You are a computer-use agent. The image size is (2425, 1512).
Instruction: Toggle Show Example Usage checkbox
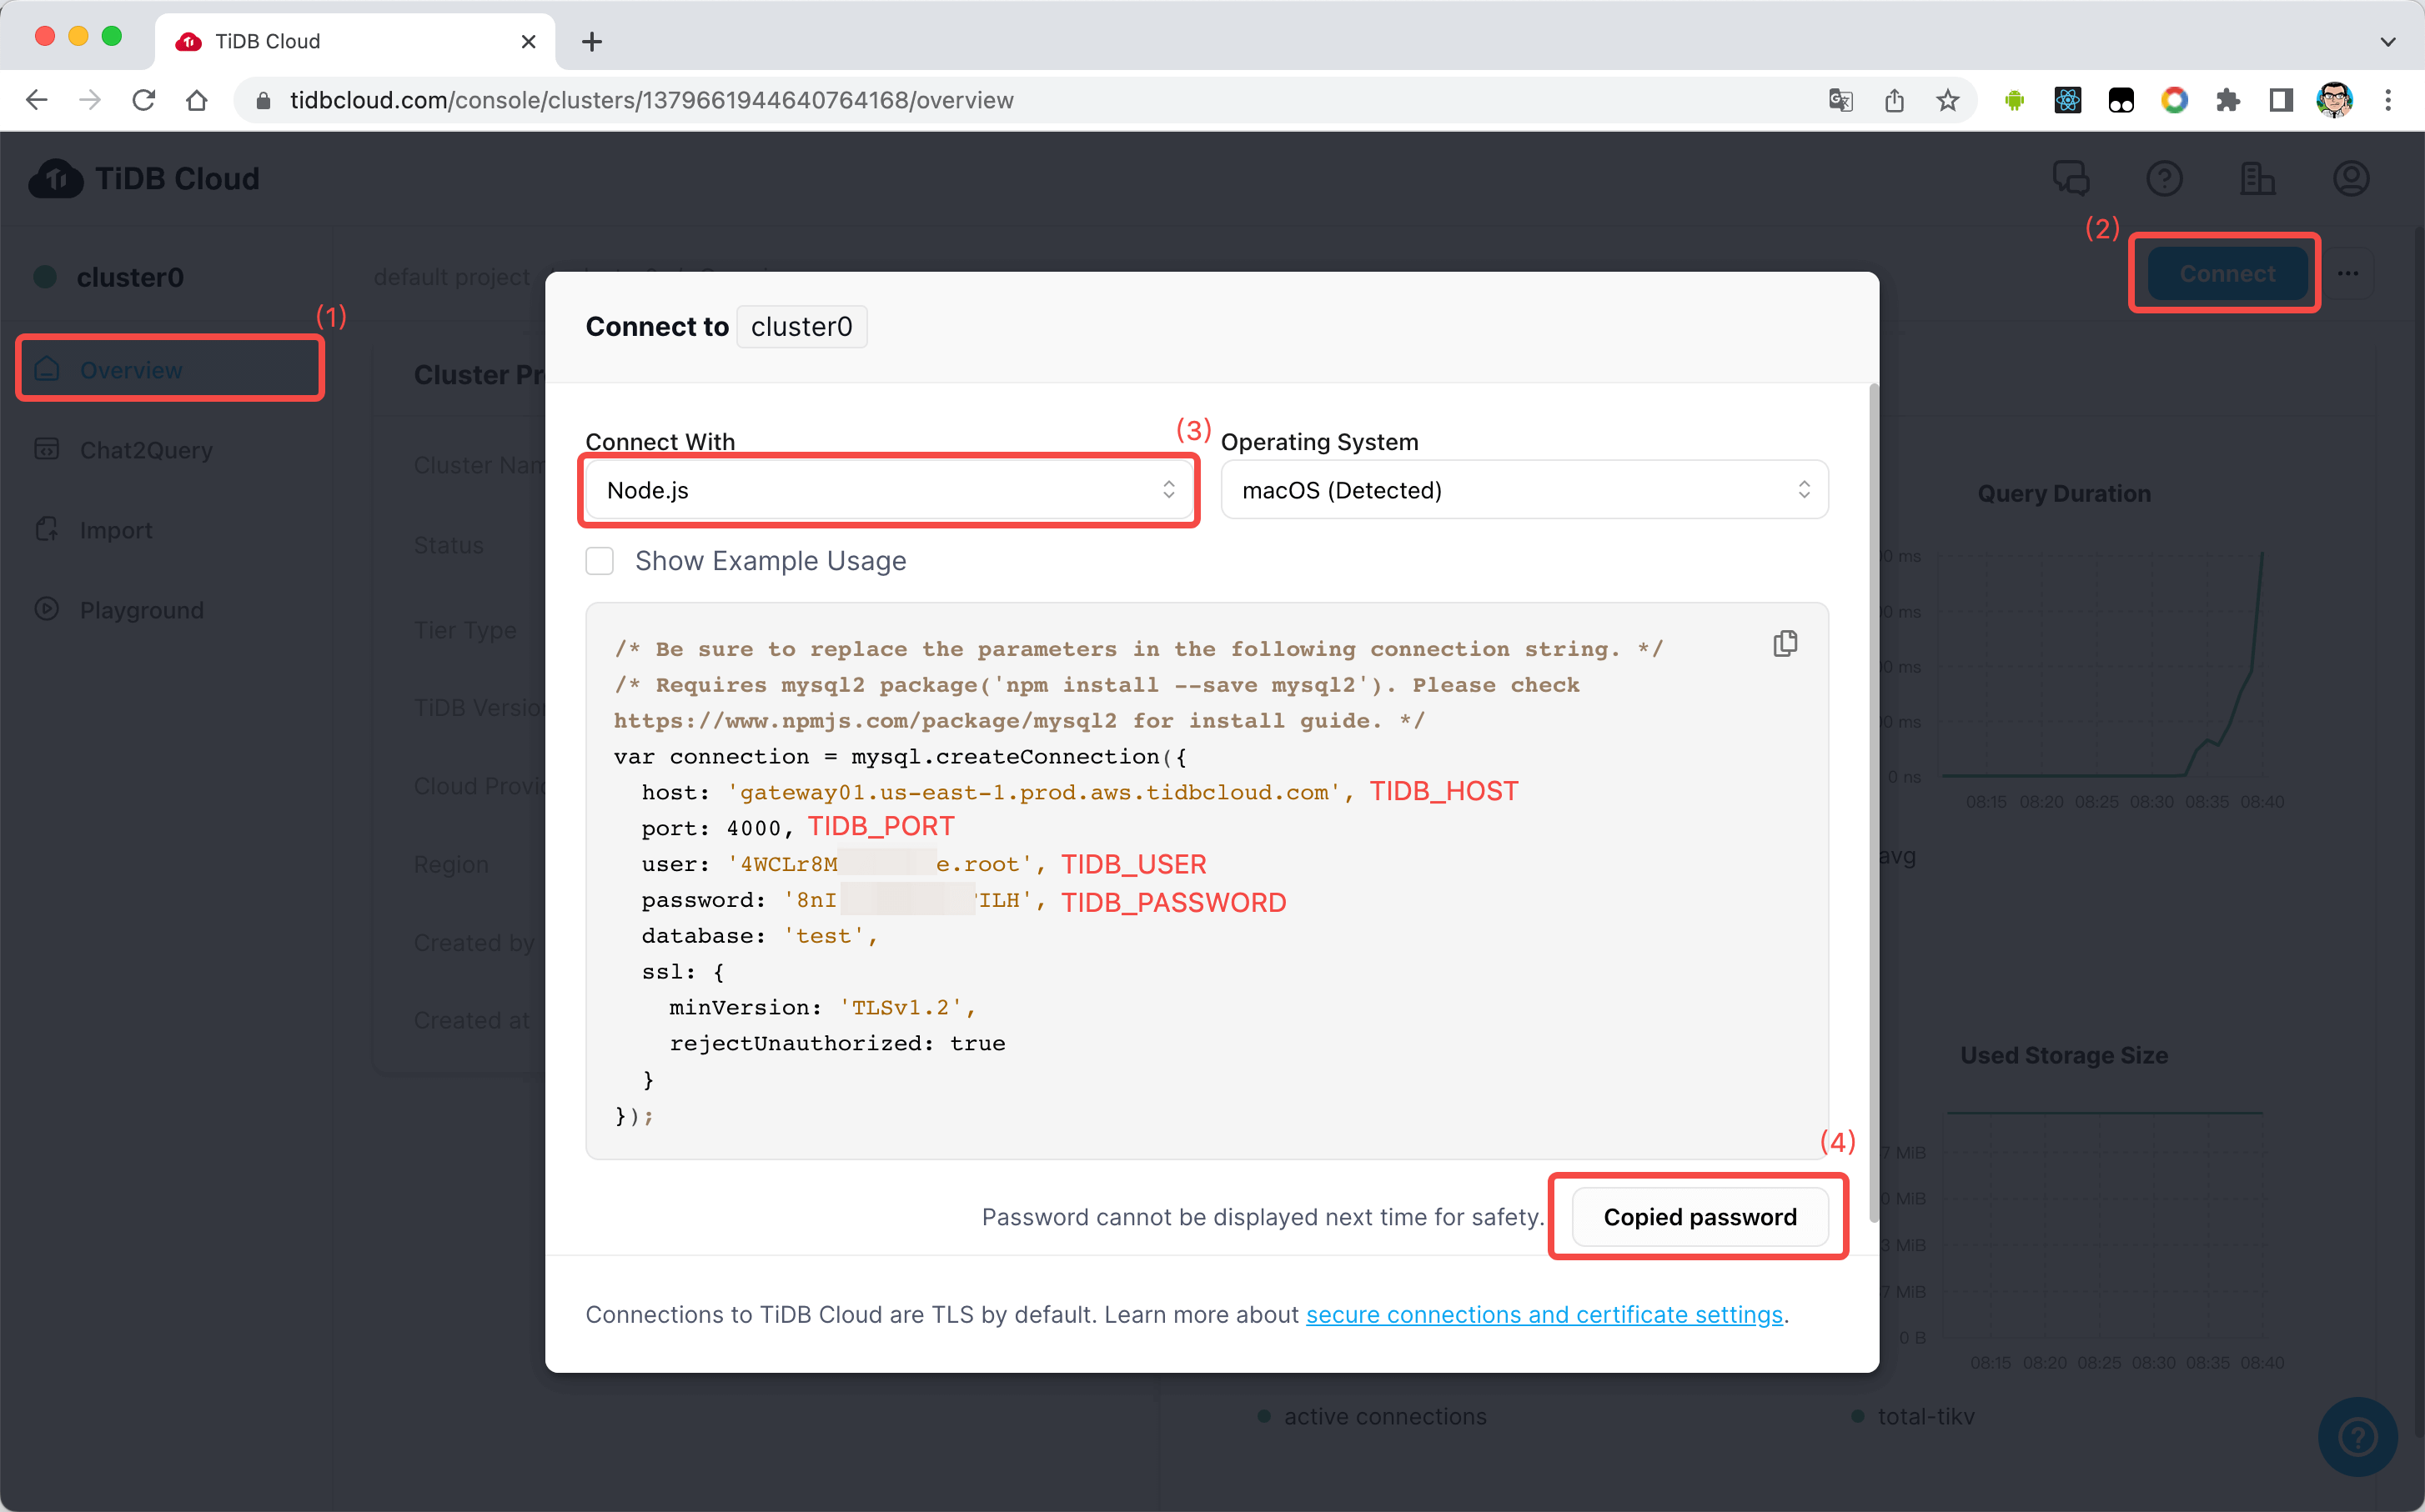[x=601, y=561]
